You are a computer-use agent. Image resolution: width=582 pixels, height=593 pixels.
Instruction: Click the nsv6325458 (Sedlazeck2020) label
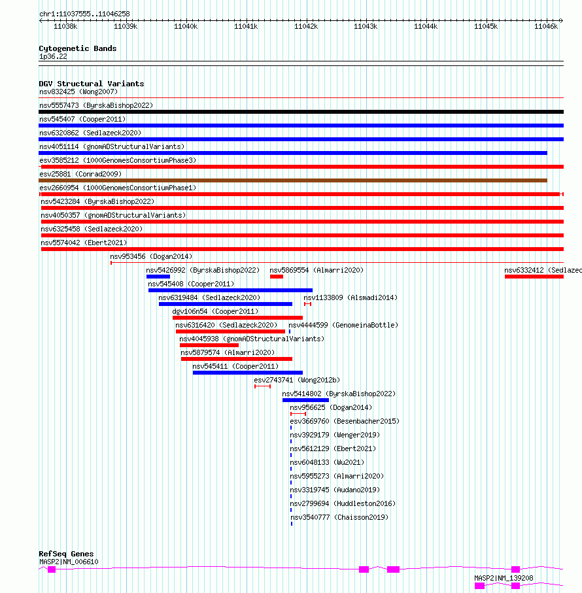click(x=92, y=229)
